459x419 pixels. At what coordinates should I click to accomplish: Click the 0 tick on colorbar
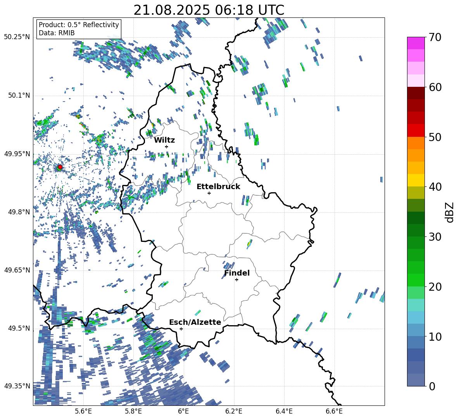432,386
